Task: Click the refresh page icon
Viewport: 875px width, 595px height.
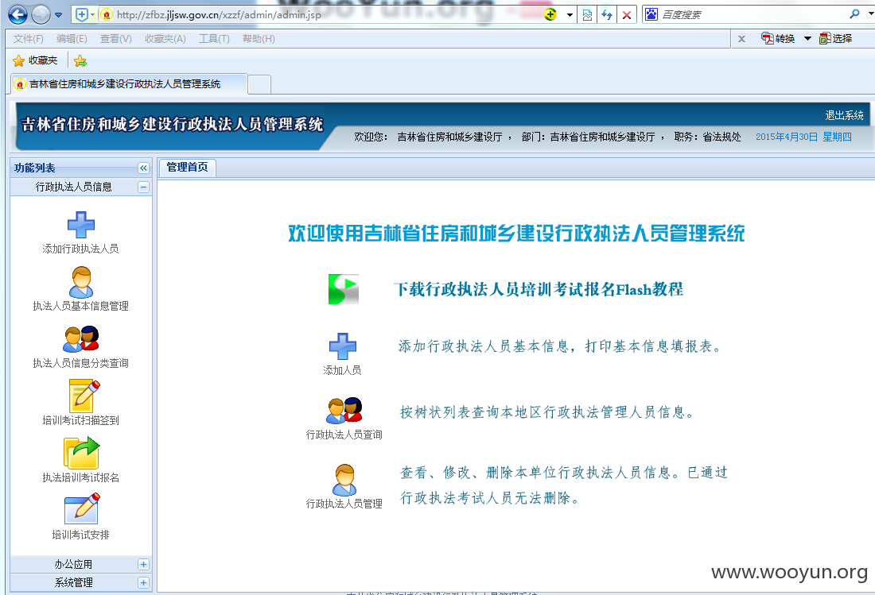Action: [x=607, y=15]
